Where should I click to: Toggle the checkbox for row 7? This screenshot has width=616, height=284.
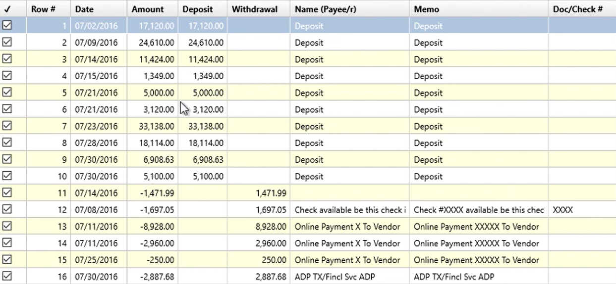[7, 126]
